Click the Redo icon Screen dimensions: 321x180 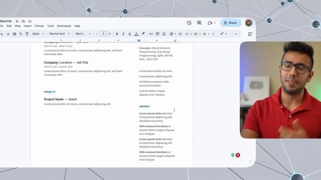8,34
